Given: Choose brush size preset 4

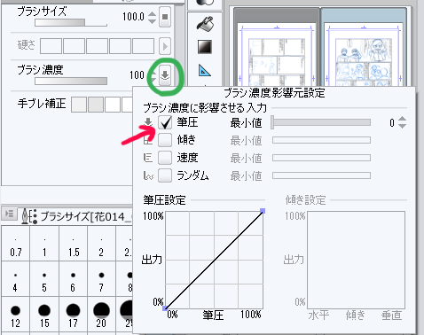Looking at the screenshot, I should 15,279.
